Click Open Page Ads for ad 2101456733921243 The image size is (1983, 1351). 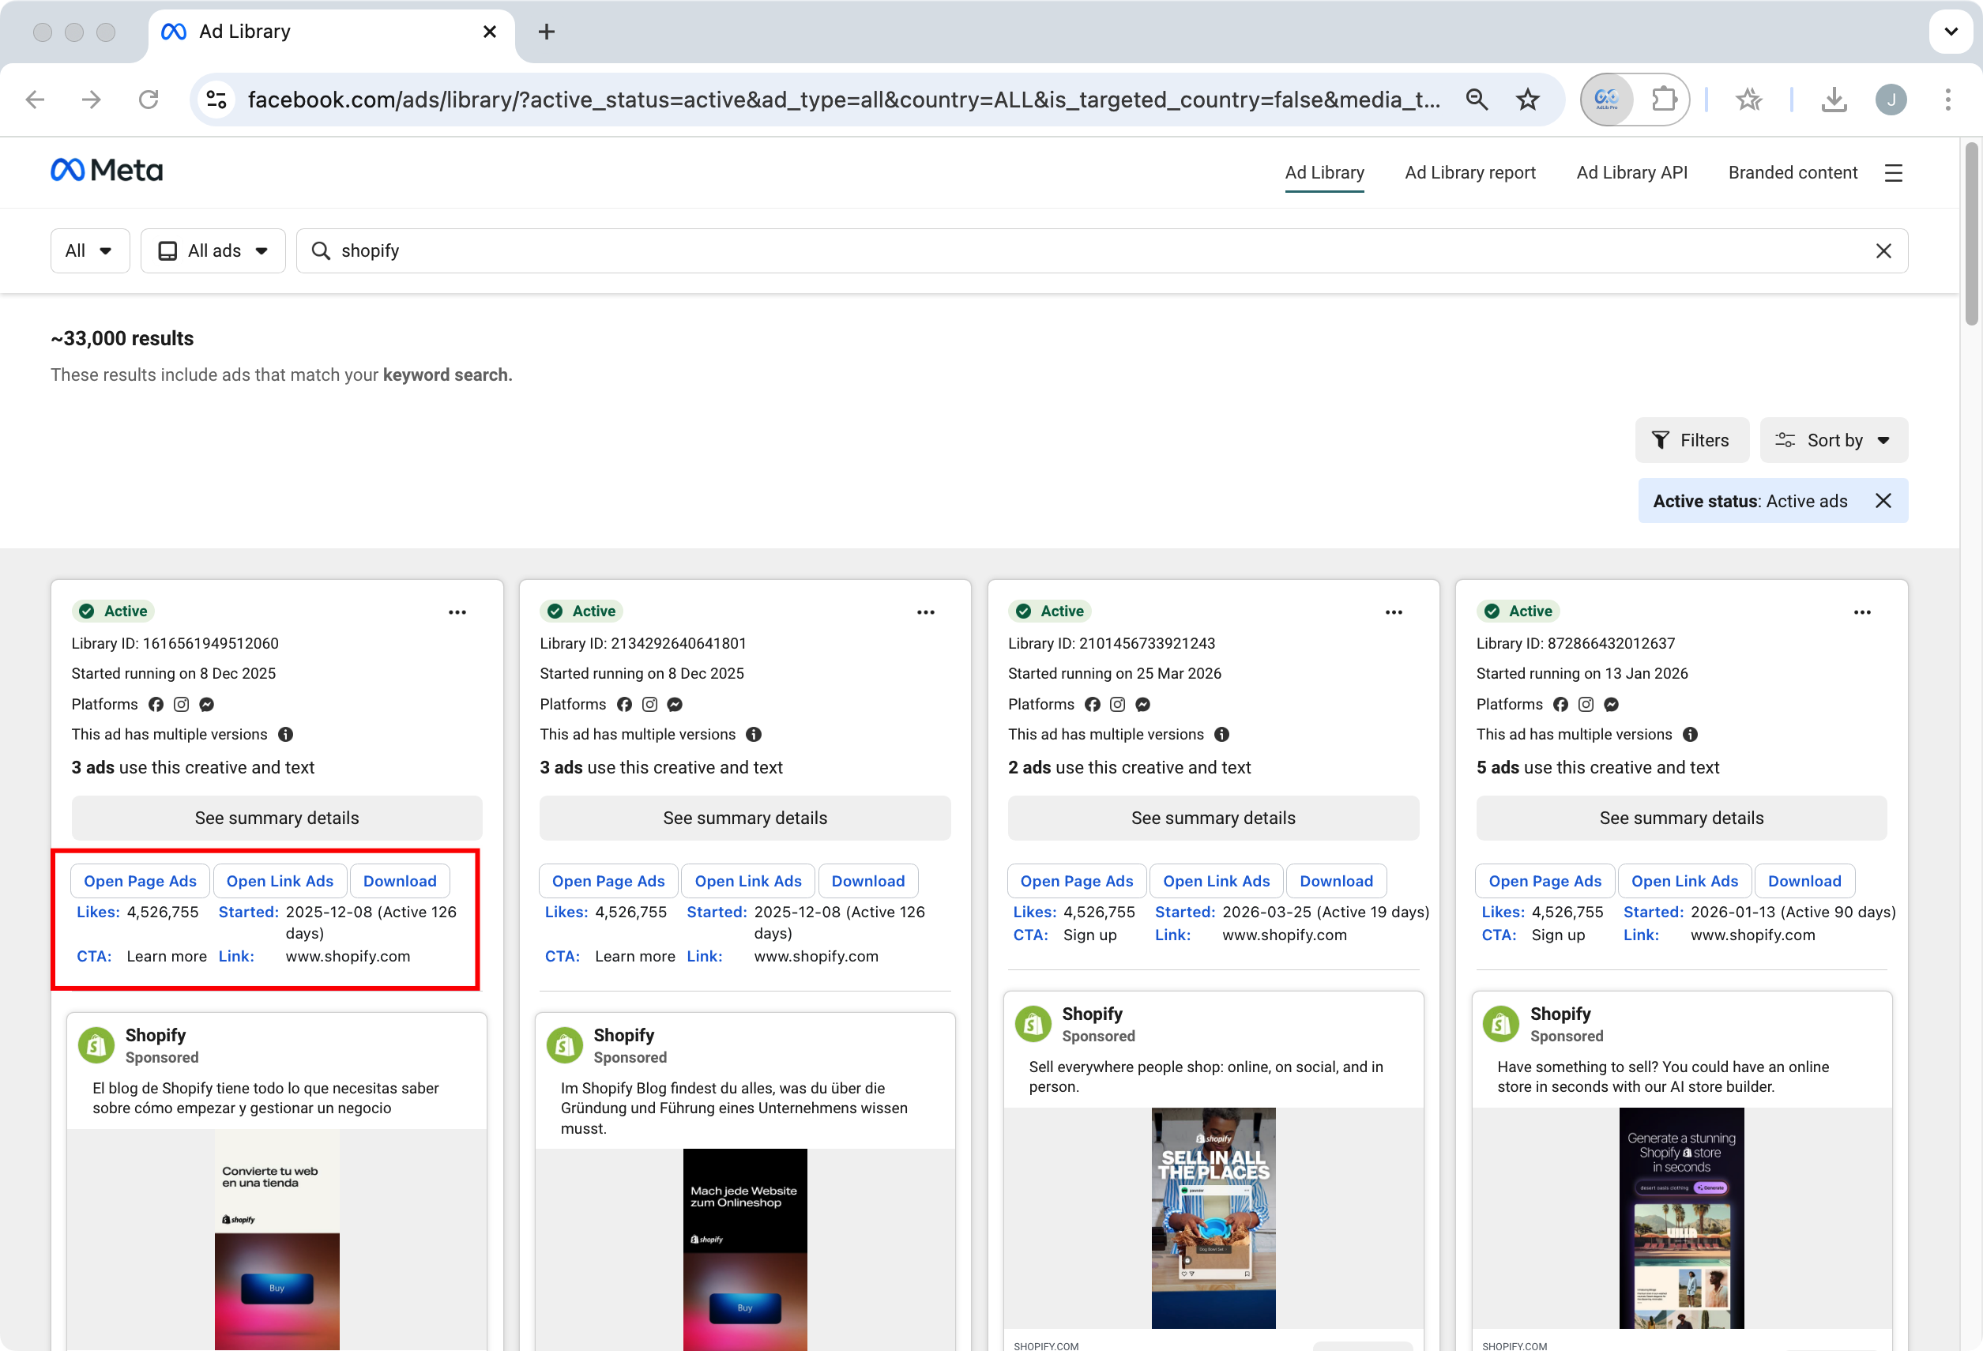1077,882
